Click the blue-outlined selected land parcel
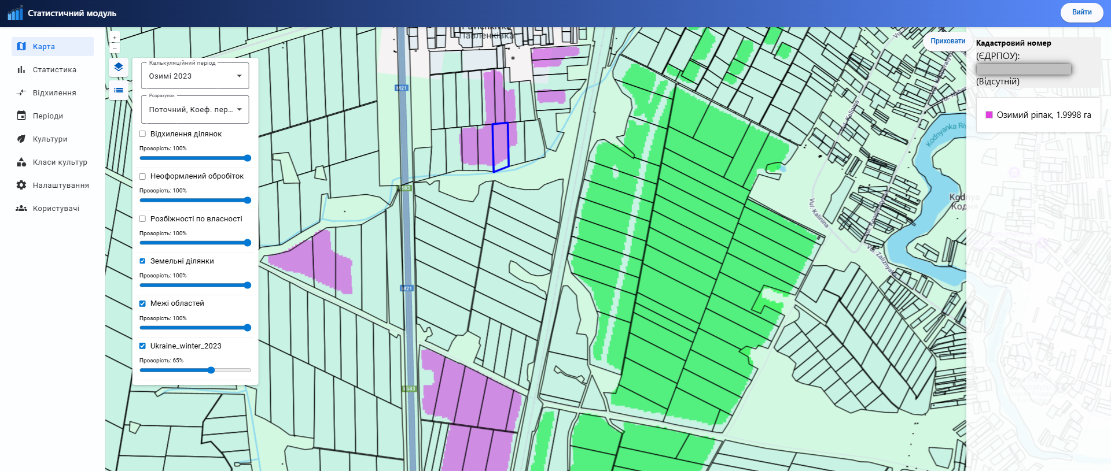The width and height of the screenshot is (1111, 471). click(501, 146)
